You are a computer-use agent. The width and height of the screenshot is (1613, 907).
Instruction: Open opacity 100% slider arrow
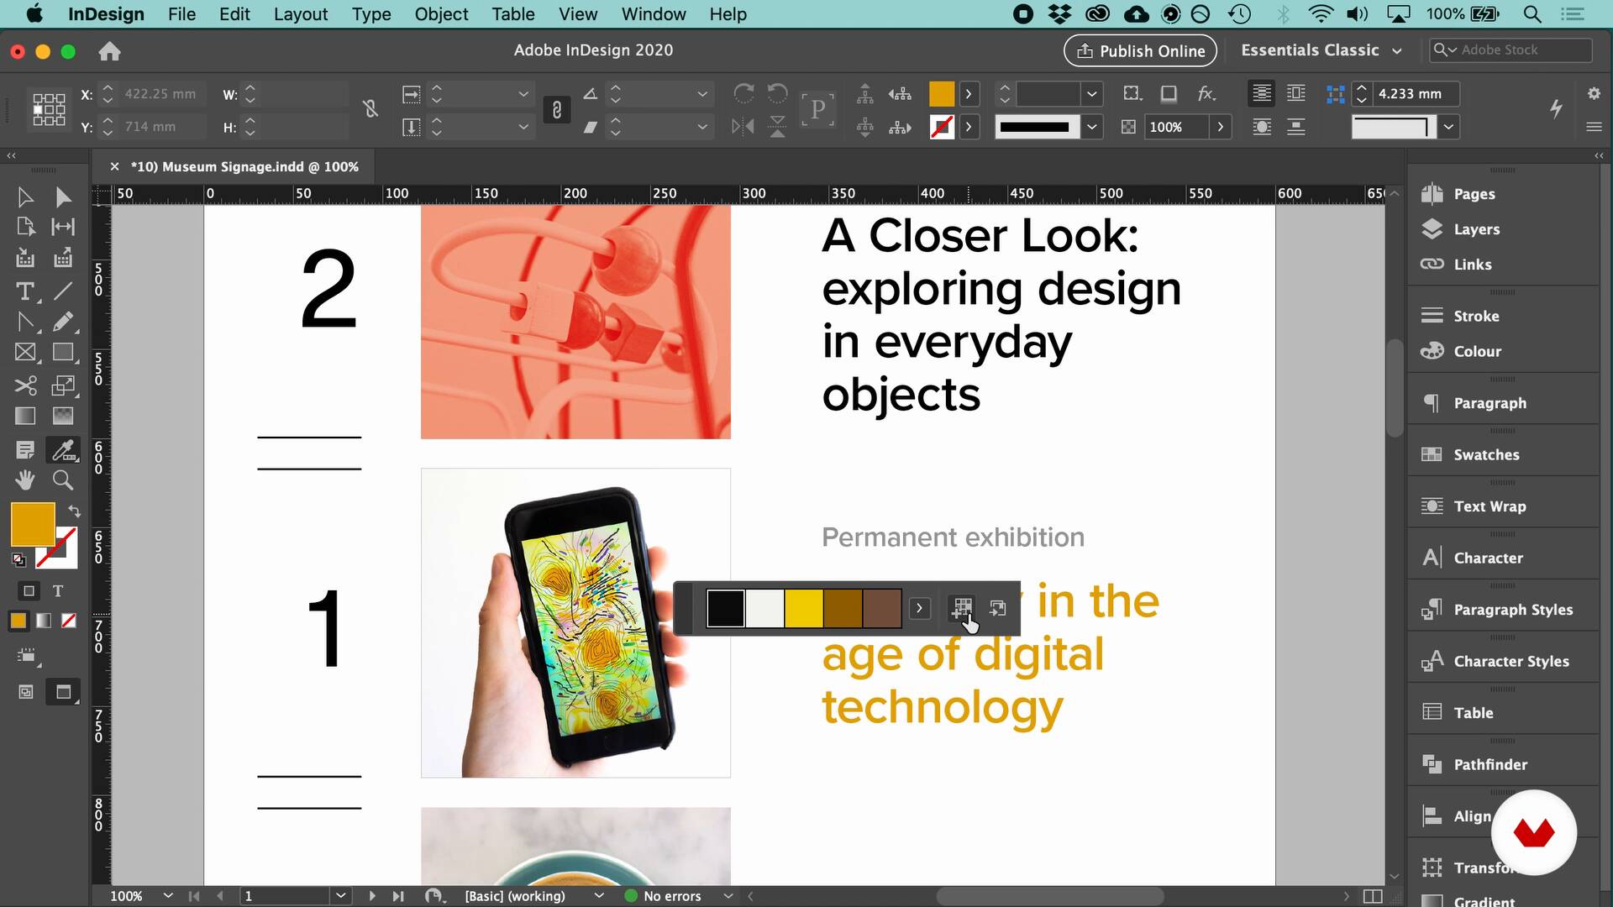(1221, 127)
